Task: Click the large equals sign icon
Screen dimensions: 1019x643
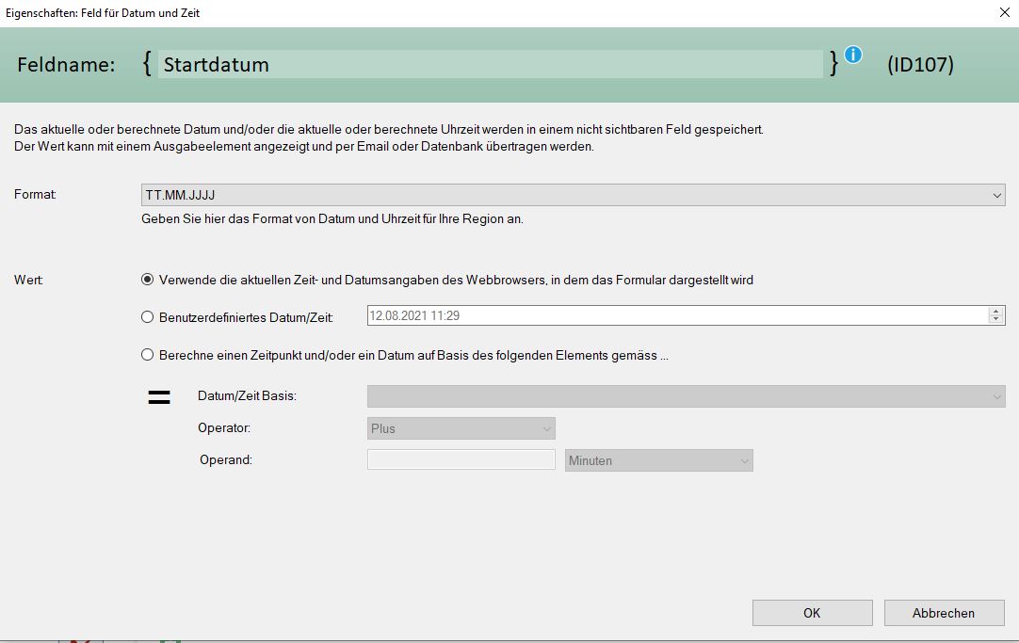Action: 159,397
